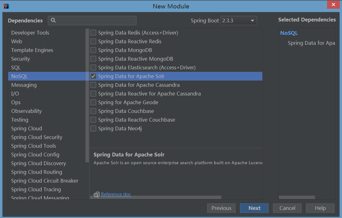Click the description horizontal scrollbar

coord(155,197)
